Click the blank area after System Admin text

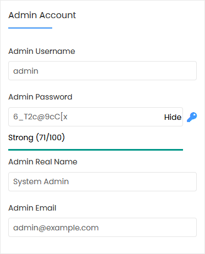pos(132,181)
